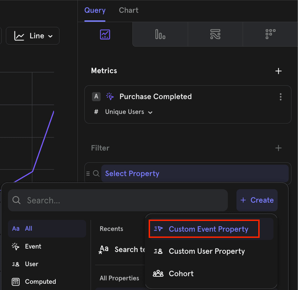298x290 pixels.
Task: Select the Flows report type icon
Action: 215,34
